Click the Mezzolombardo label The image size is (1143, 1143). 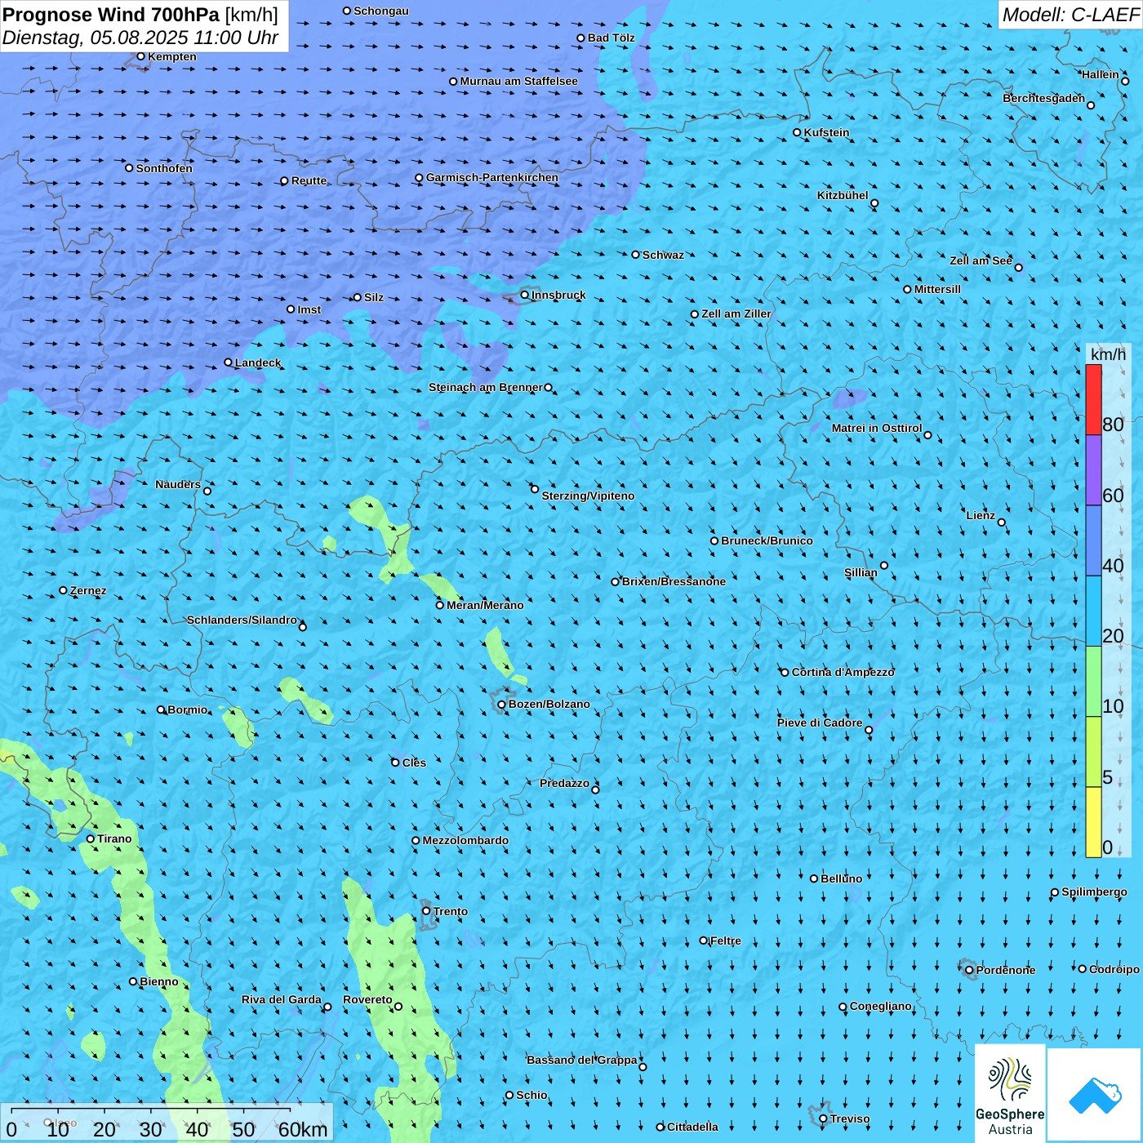click(465, 840)
